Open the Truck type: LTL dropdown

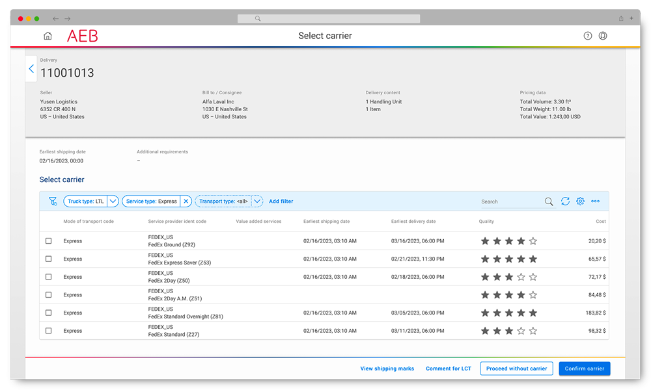click(112, 201)
